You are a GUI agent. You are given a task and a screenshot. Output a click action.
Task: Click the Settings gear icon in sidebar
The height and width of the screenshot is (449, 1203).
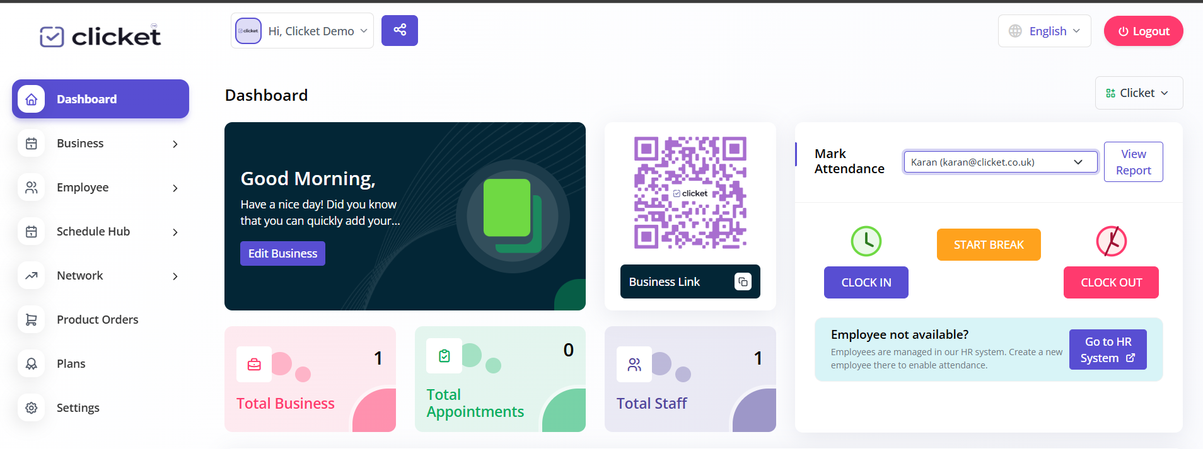click(x=32, y=407)
